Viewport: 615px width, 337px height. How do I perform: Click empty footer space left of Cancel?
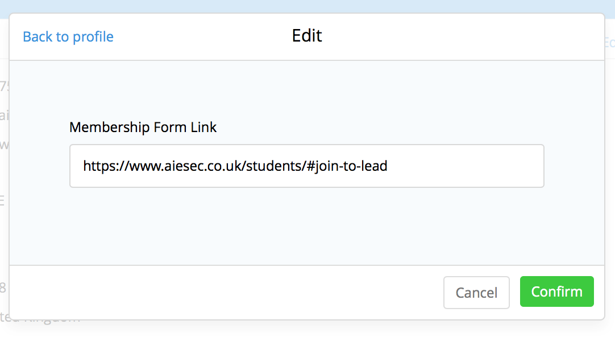[x=227, y=293]
